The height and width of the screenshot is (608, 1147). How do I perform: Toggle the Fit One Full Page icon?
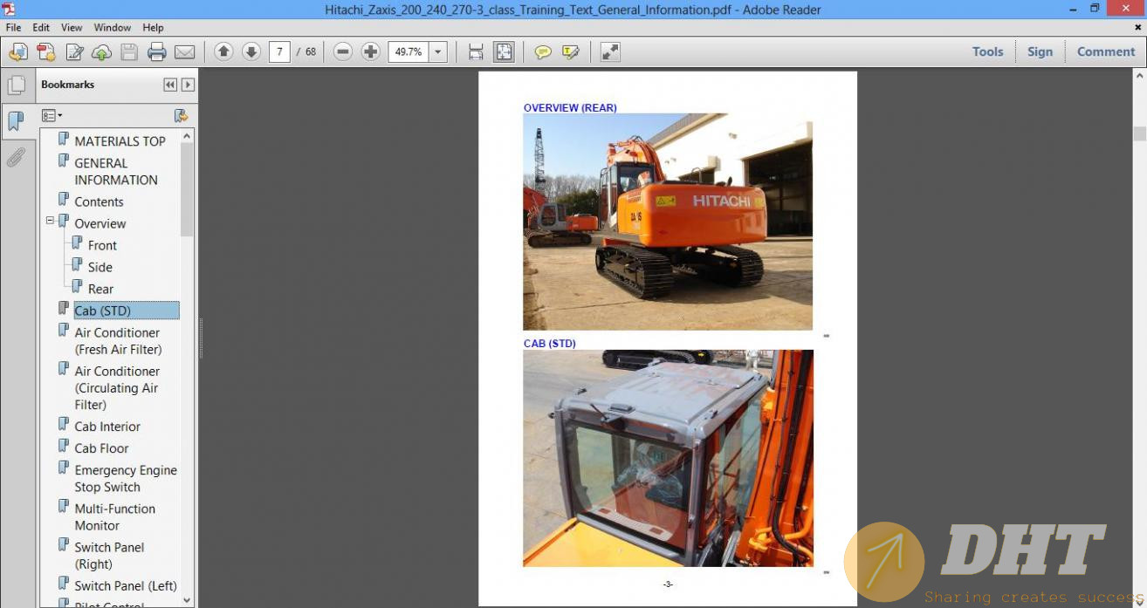[505, 51]
